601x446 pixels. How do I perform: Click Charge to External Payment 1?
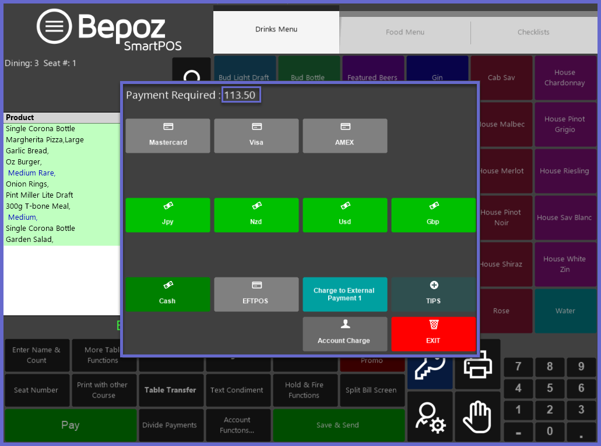[345, 294]
